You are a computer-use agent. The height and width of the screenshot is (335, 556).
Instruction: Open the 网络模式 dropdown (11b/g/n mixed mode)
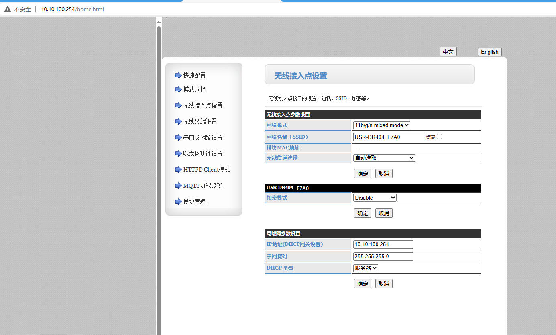381,125
